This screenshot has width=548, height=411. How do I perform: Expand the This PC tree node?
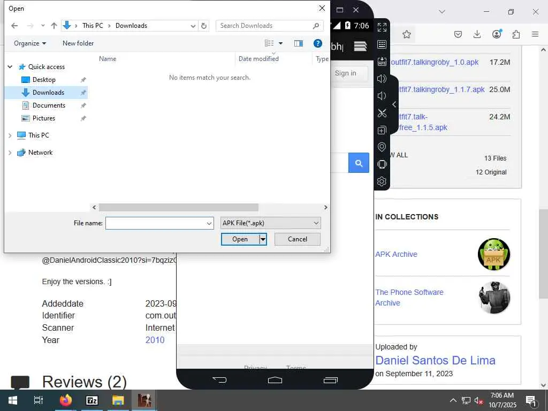(10, 135)
